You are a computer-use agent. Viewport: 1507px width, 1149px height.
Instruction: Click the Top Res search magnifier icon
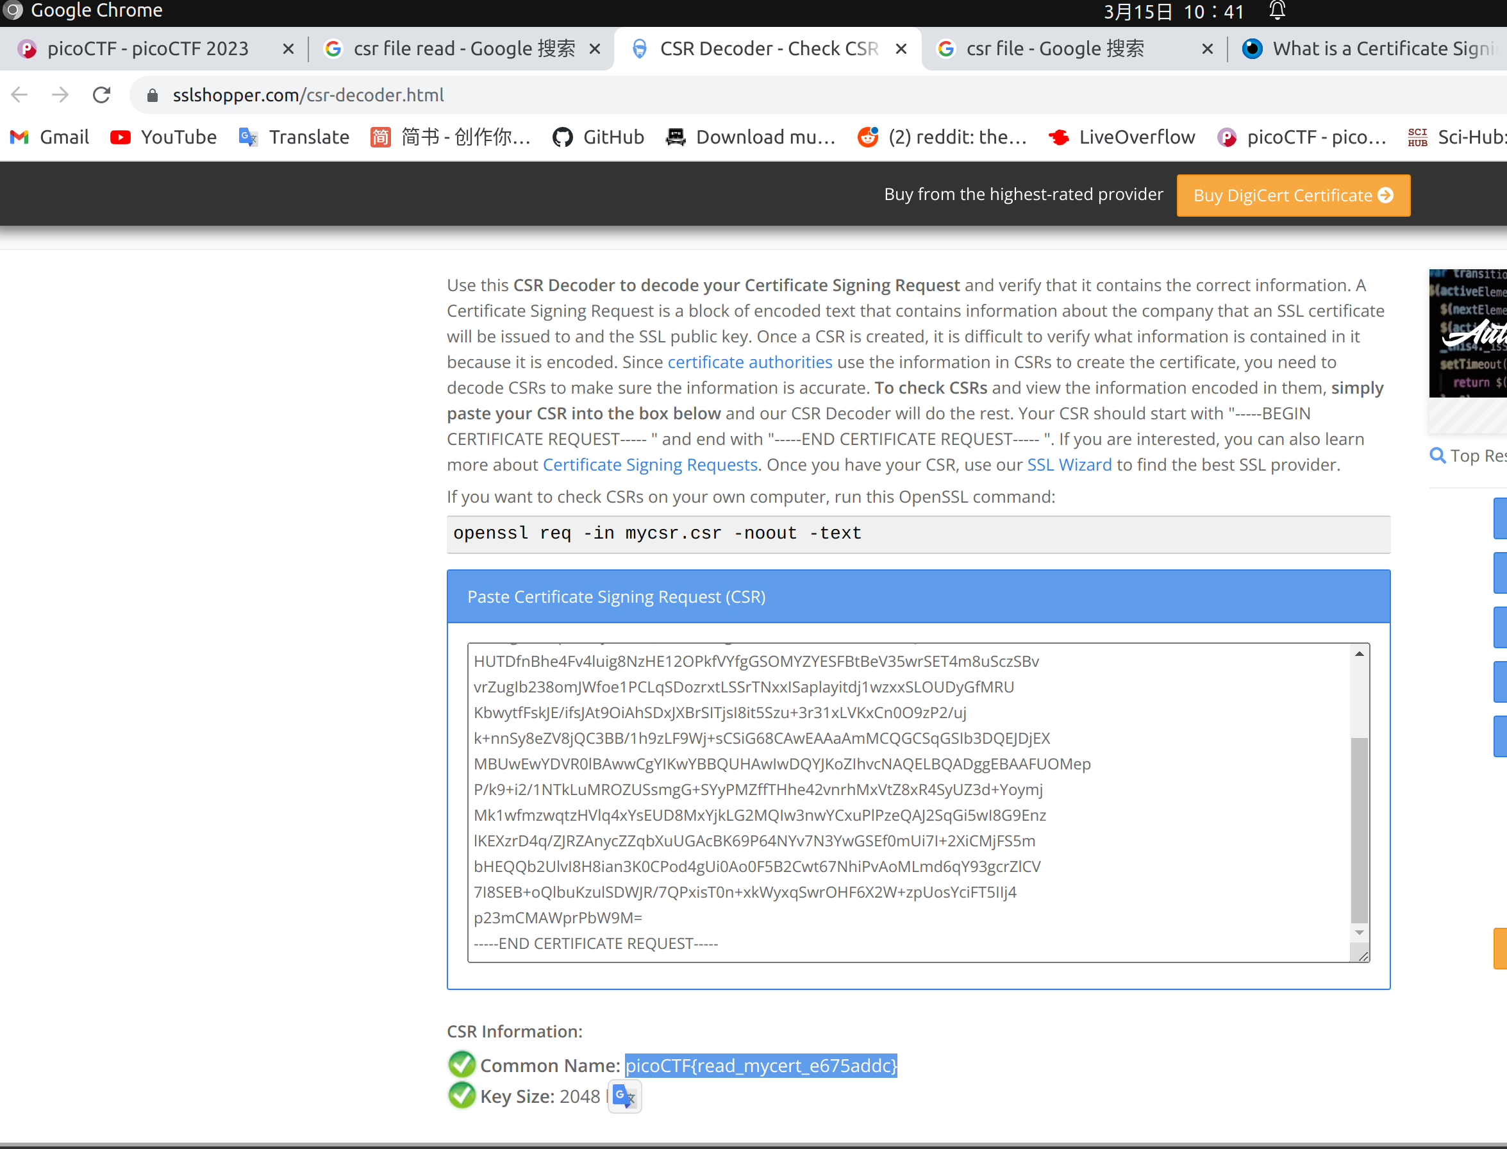pyautogui.click(x=1437, y=455)
